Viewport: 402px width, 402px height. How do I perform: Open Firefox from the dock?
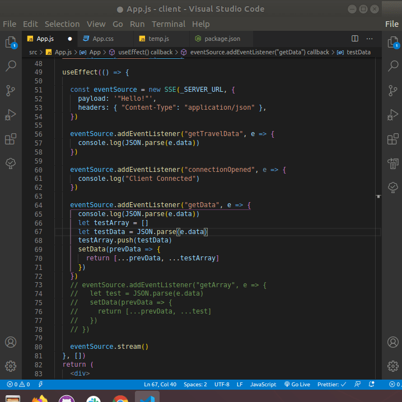click(40, 399)
